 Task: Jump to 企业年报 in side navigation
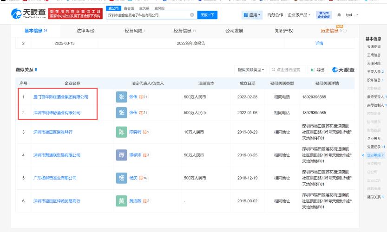[x=375, y=155]
